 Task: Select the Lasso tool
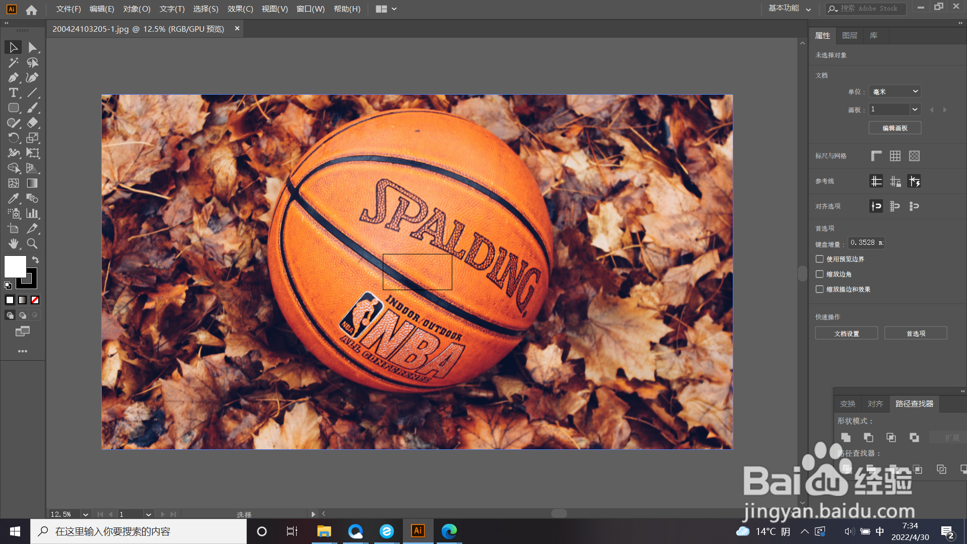click(33, 62)
